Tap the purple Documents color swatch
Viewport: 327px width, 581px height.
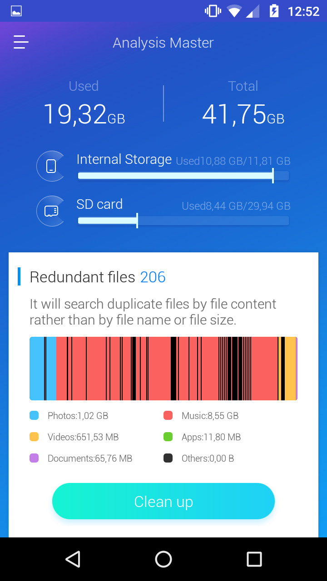(34, 458)
